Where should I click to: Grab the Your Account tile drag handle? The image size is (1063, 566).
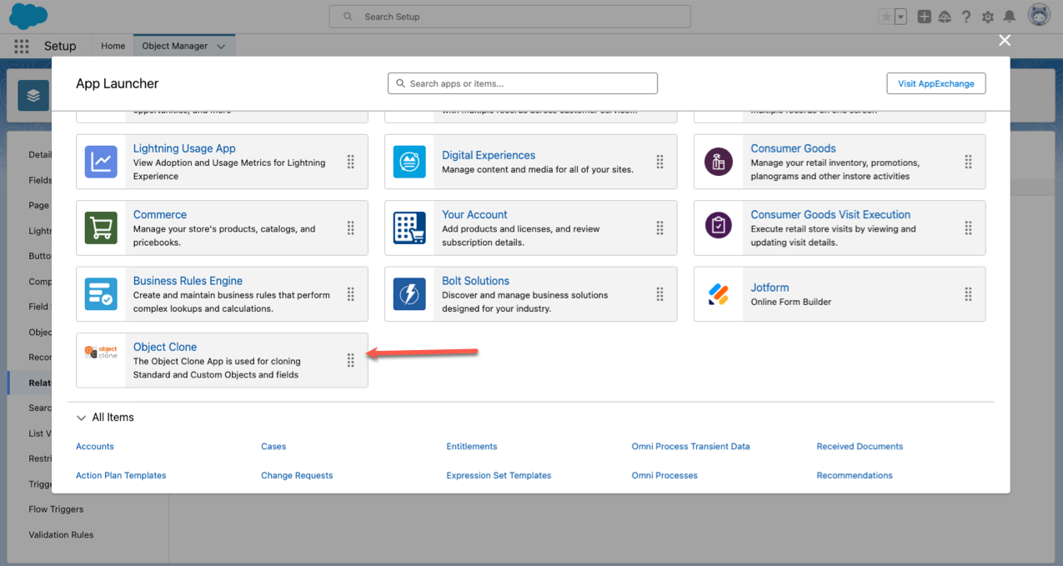tap(659, 228)
